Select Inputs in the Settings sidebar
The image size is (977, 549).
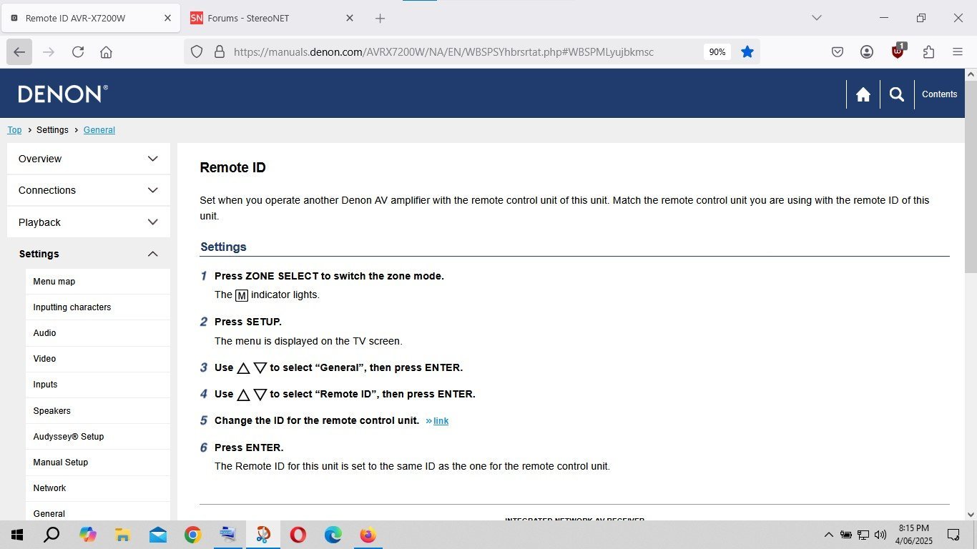coord(98,385)
